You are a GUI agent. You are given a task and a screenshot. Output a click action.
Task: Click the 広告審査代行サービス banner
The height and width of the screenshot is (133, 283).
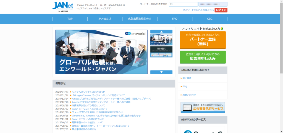coord(203,108)
